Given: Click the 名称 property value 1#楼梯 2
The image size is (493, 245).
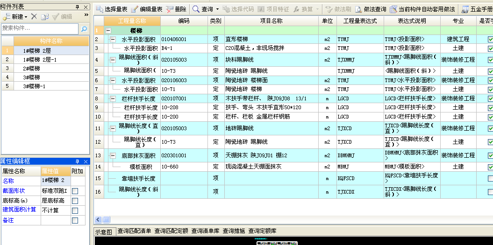Looking at the screenshot, I should (x=56, y=181).
